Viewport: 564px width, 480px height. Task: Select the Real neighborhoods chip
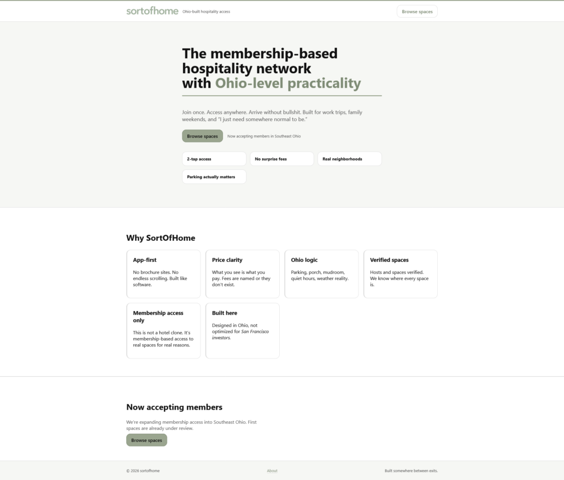(x=349, y=159)
